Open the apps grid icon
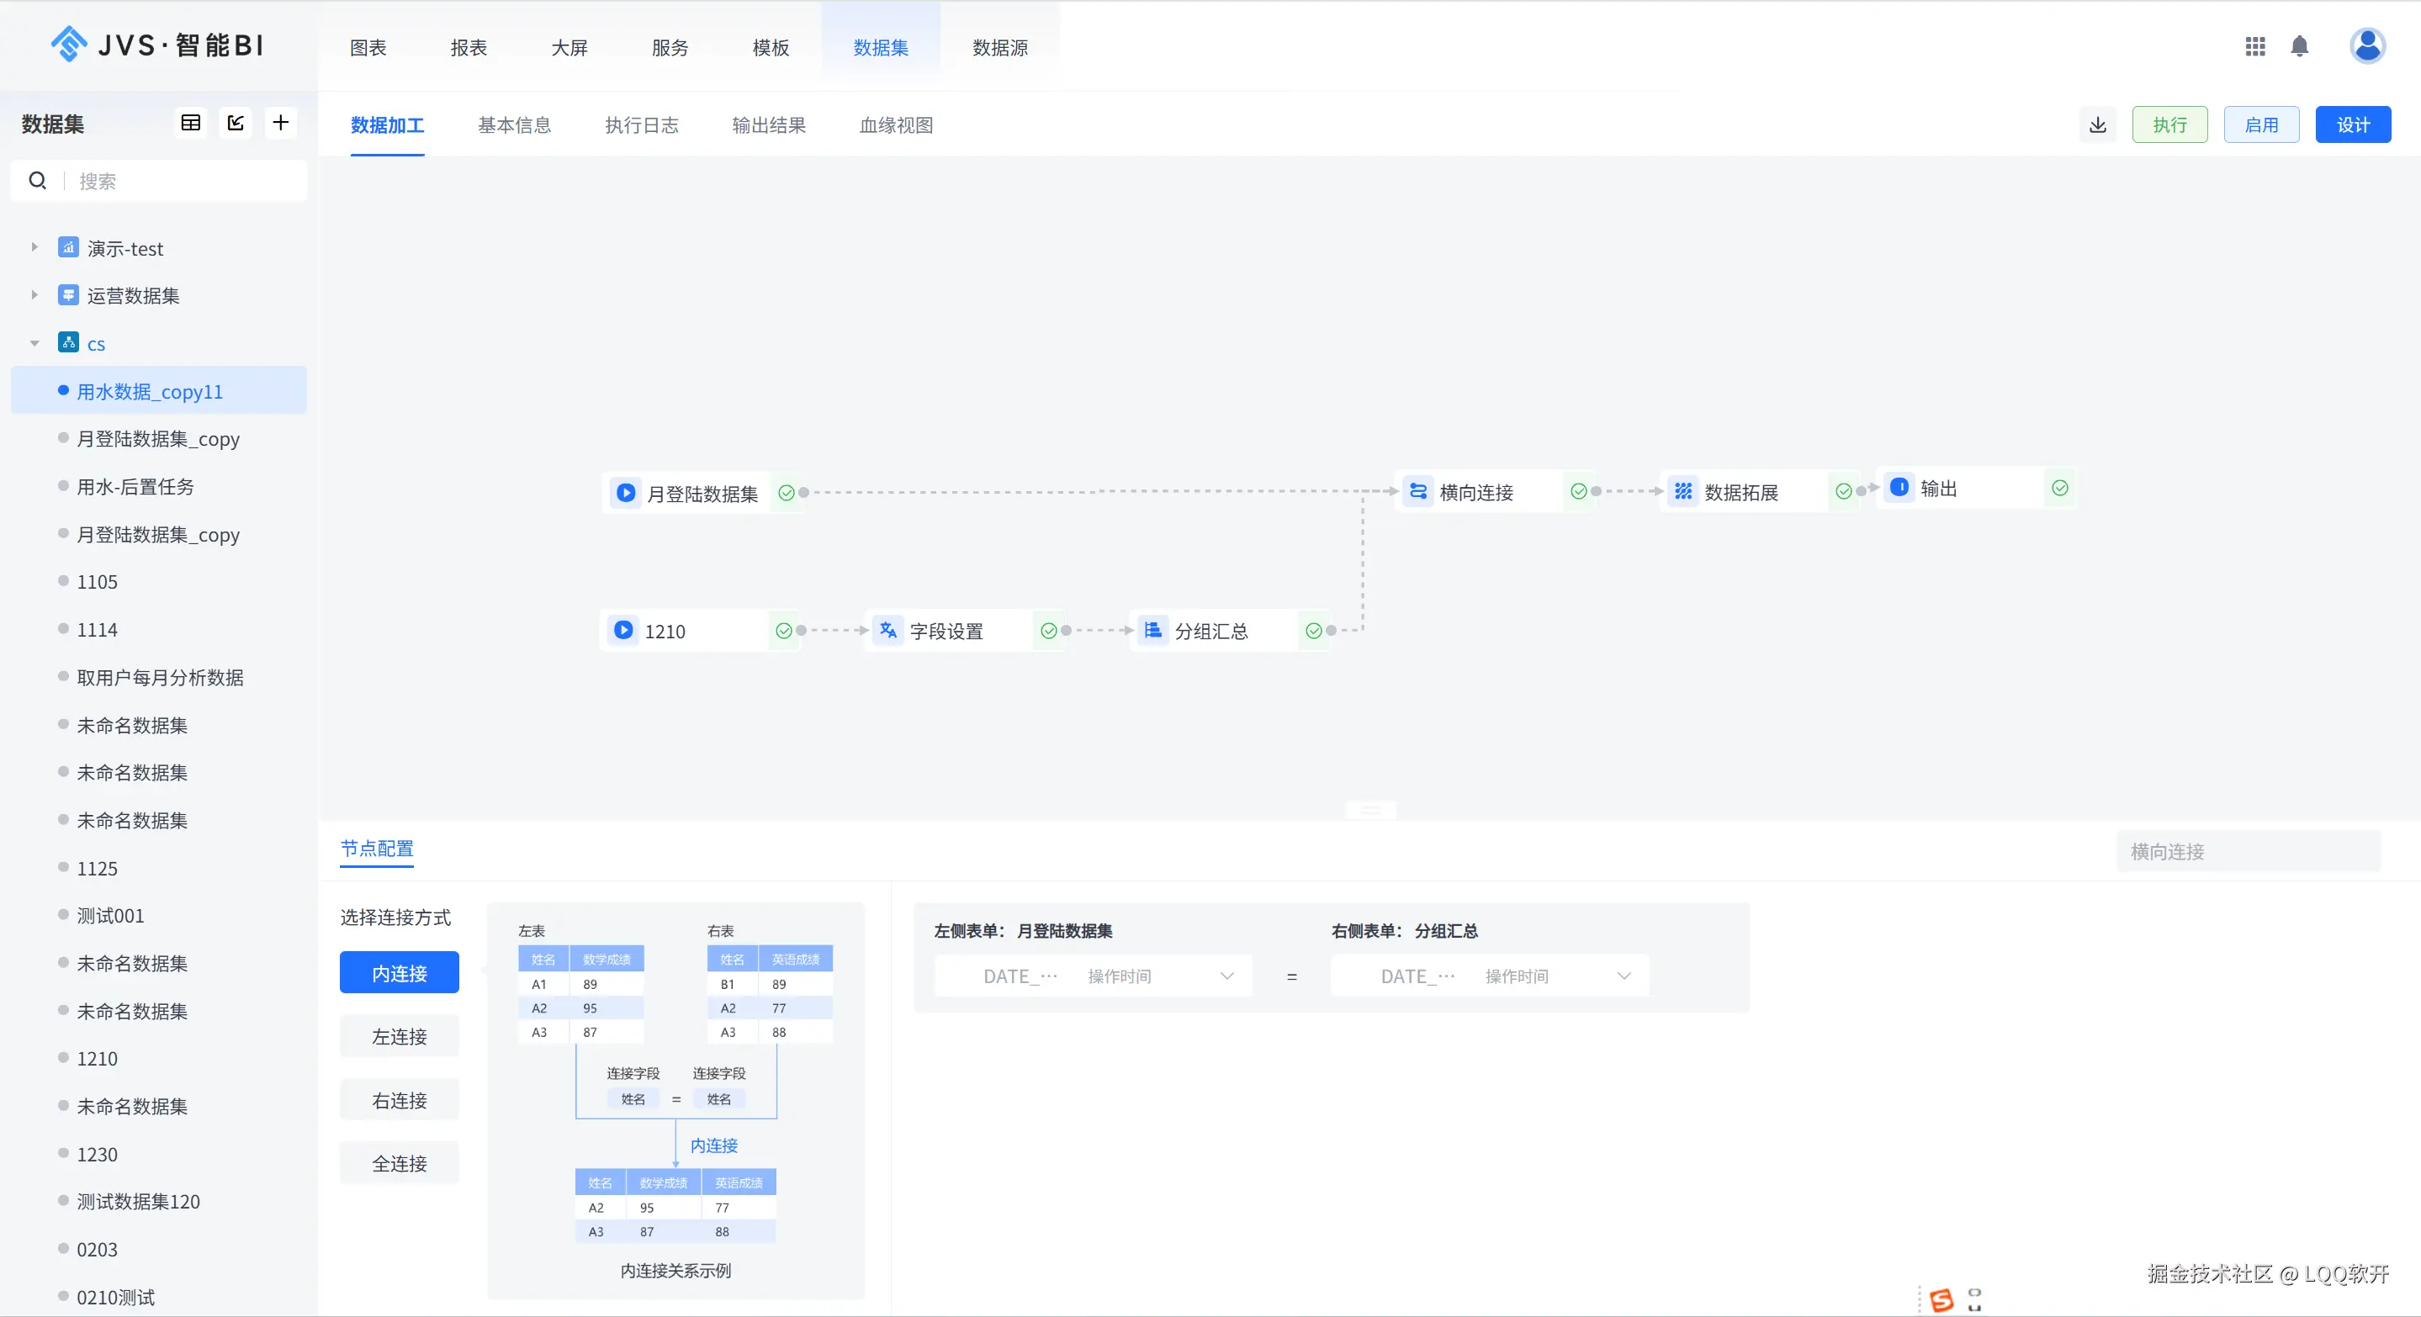Image resolution: width=2421 pixels, height=1317 pixels. coord(2254,46)
